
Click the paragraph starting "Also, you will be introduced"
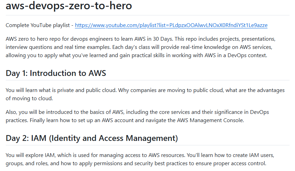[x=137, y=116]
